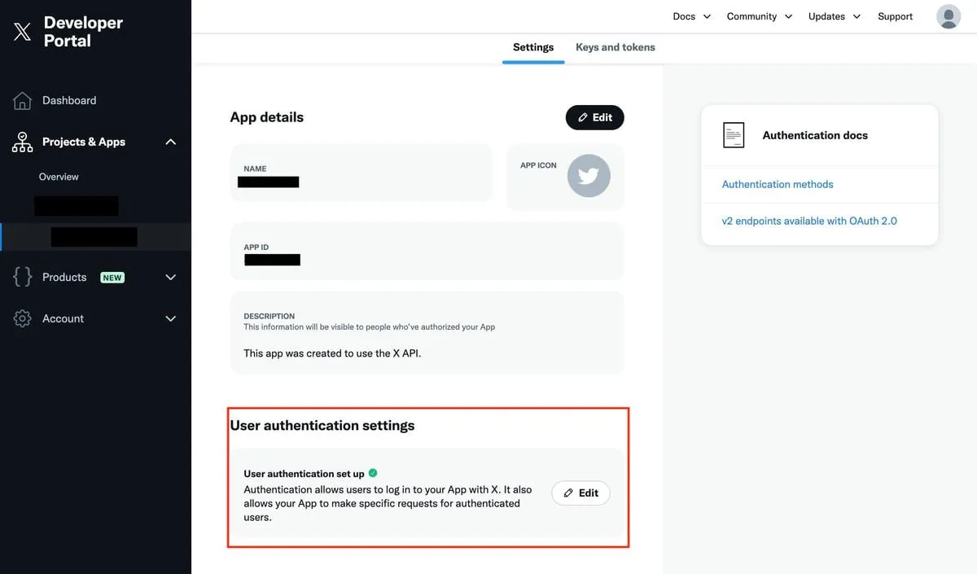Viewport: 977px width, 574px height.
Task: Edit the user authentication settings
Action: [581, 493]
